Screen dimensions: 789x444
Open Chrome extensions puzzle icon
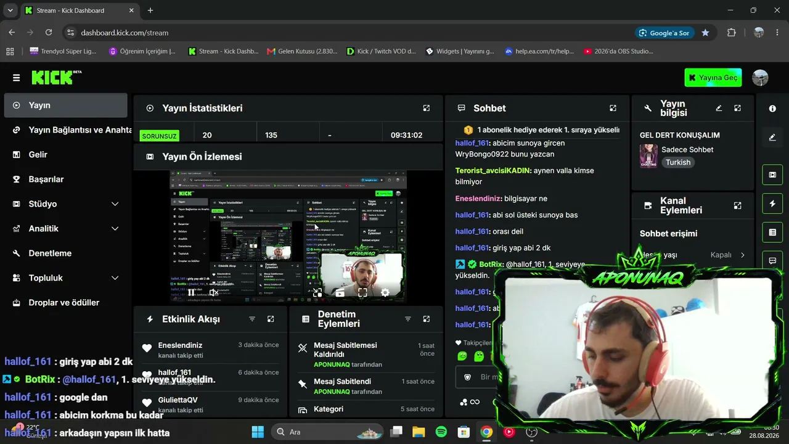732,33
